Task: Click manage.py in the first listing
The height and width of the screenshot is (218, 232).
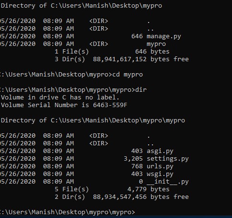Action: click(164, 36)
